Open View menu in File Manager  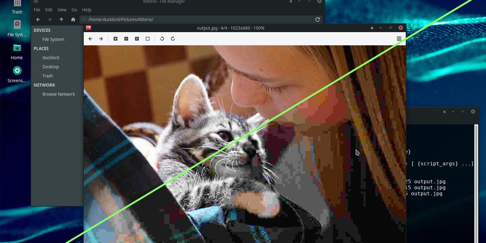pyautogui.click(x=62, y=10)
